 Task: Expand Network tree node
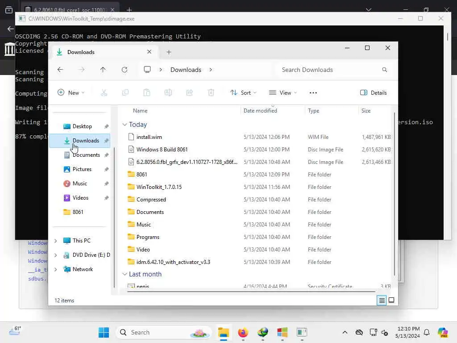56,269
